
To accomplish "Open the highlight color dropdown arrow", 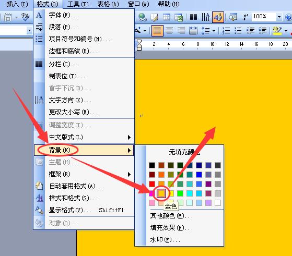I will click(x=286, y=31).
